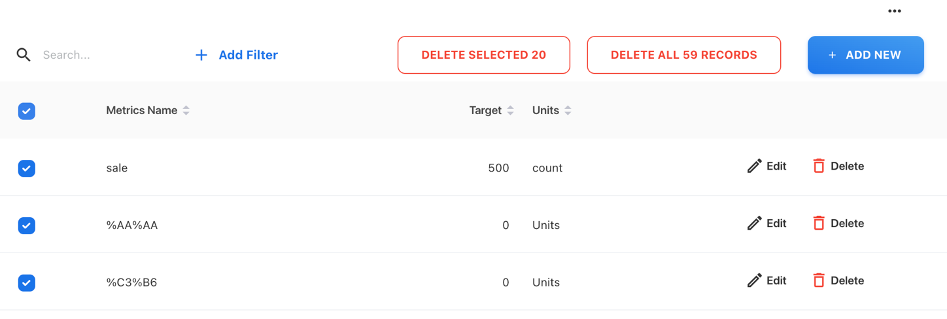Uncheck the %AA%AA row checkbox

pyautogui.click(x=27, y=226)
